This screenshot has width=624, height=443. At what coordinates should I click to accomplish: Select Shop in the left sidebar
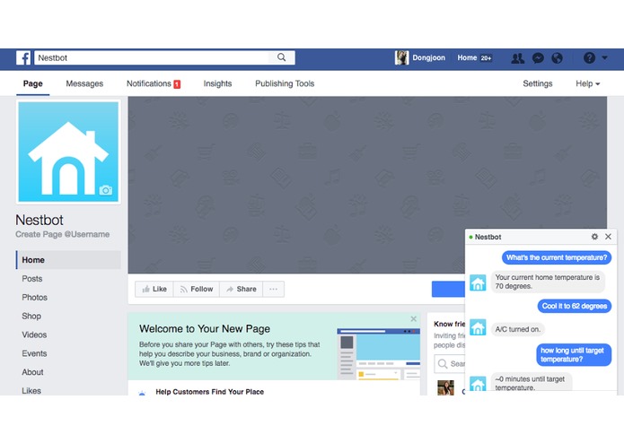pyautogui.click(x=31, y=316)
